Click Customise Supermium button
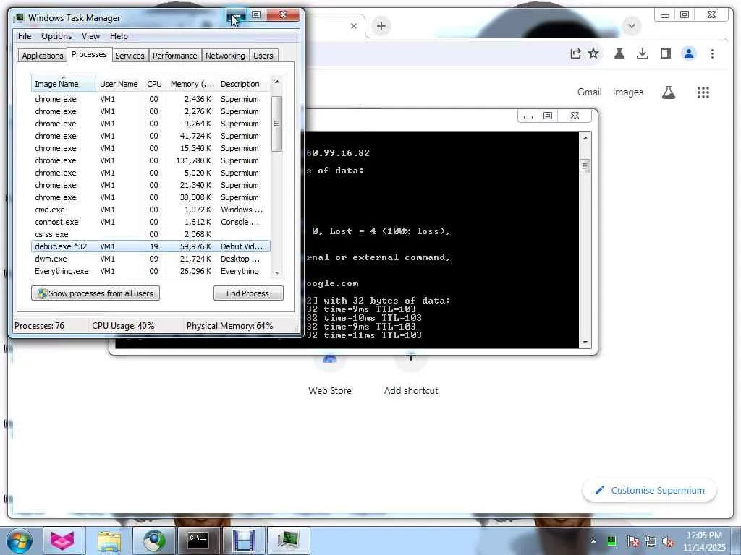Image resolution: width=741 pixels, height=555 pixels. coord(649,491)
